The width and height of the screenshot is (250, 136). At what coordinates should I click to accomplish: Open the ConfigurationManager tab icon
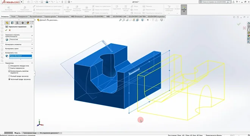pyautogui.click(x=17, y=23)
